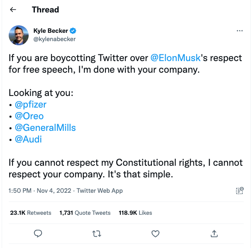Open the icon beside the tweet timestamp
Image resolution: width=252 pixels, height=248 pixels.
(240, 191)
